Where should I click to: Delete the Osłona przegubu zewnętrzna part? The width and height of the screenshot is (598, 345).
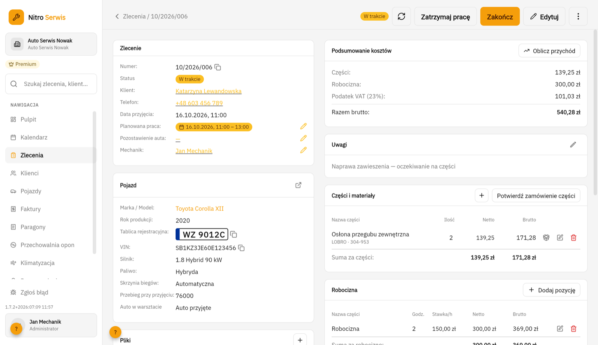pyautogui.click(x=574, y=238)
